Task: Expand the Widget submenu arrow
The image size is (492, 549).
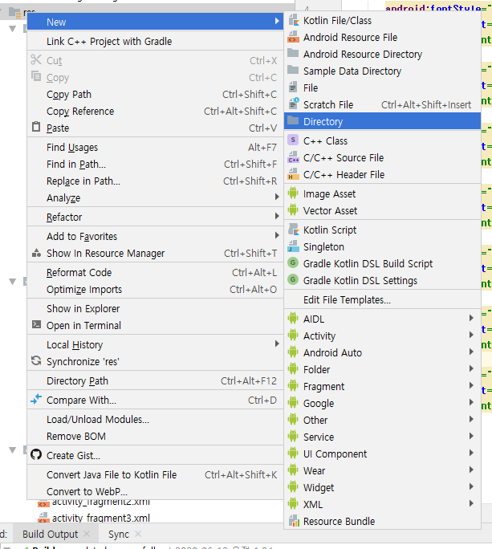Action: 471,486
